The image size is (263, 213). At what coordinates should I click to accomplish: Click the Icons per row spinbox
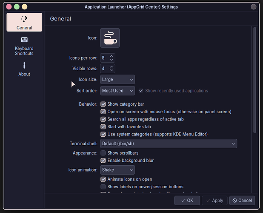(105, 58)
